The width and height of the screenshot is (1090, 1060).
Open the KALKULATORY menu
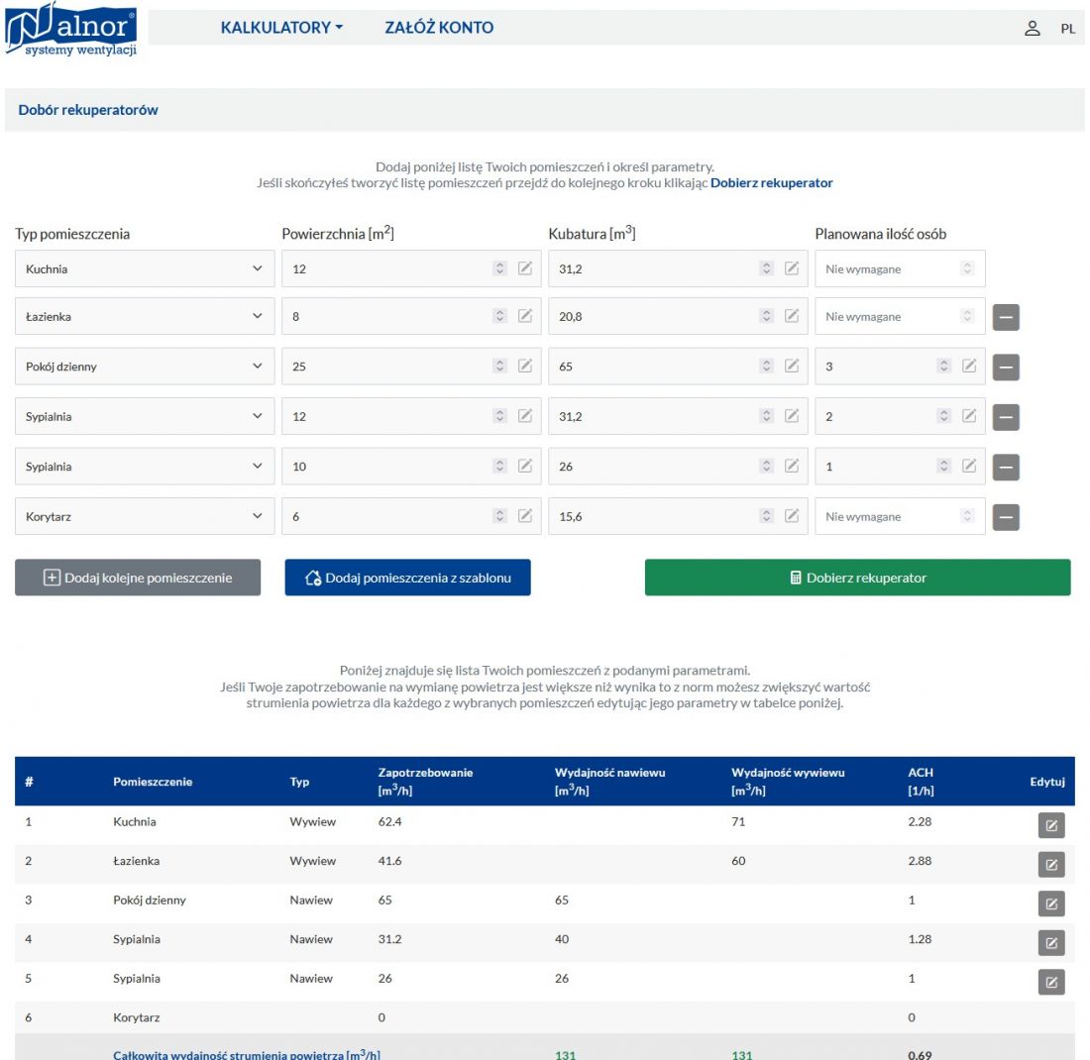click(x=281, y=28)
